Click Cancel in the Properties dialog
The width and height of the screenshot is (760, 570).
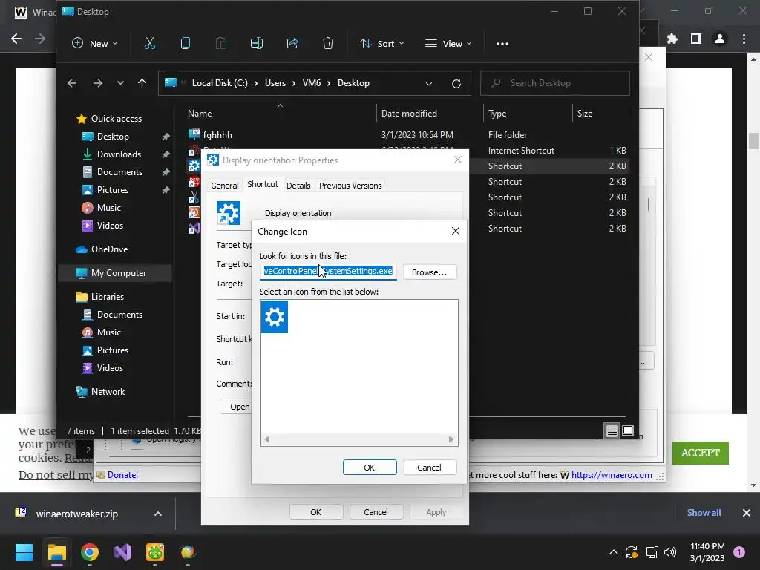(x=376, y=512)
